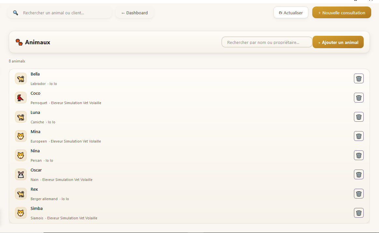Delete Nina via the trash icon

tap(359, 155)
